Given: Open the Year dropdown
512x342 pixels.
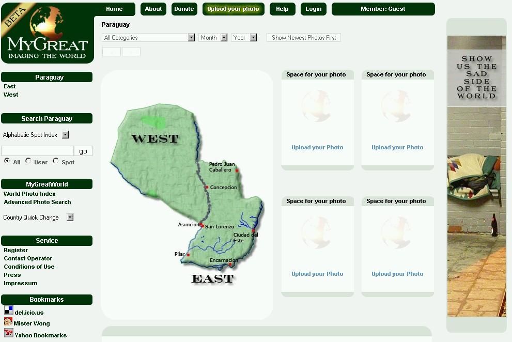Looking at the screenshot, I should coord(244,38).
